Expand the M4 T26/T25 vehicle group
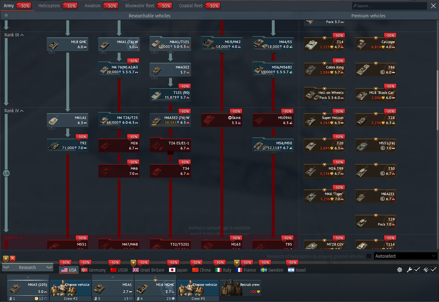 point(119,120)
